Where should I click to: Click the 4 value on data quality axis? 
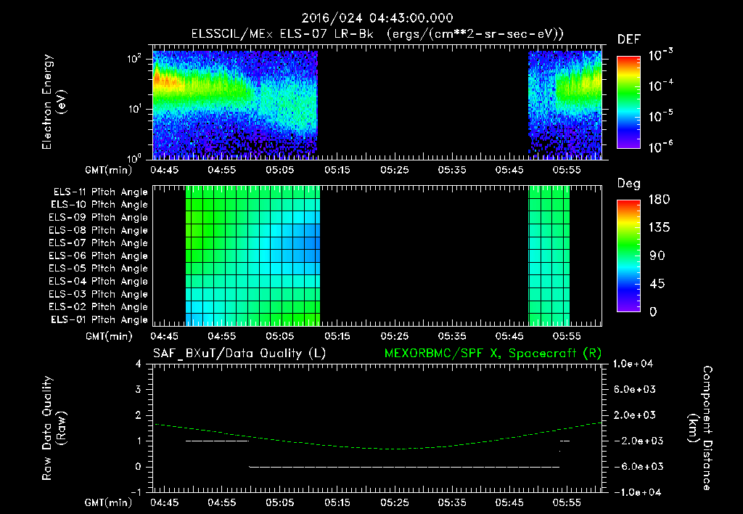139,364
